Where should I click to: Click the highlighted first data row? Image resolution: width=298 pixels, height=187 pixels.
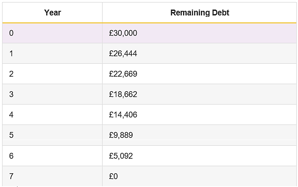click(149, 33)
